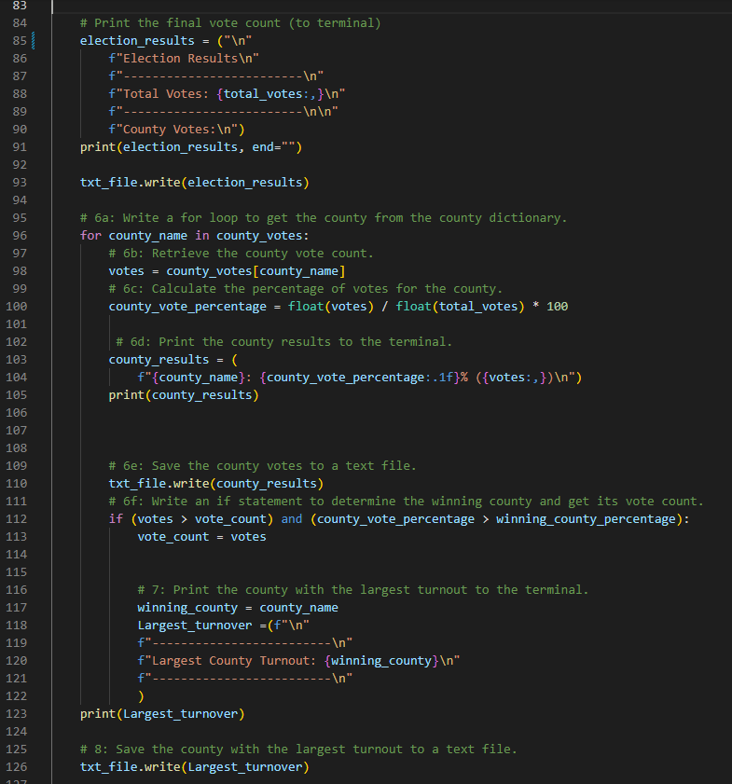
Task: Click '{county_vote_percentage:.1f}' in the f-string
Action: [x=360, y=378]
